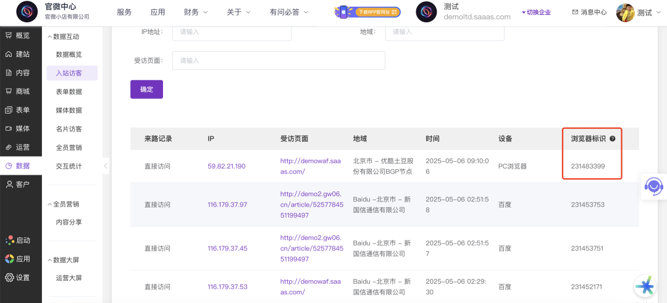Screen dimensions: 667x303
Task: Click the 概览 sidebar icon
Action: pyautogui.click(x=9, y=36)
